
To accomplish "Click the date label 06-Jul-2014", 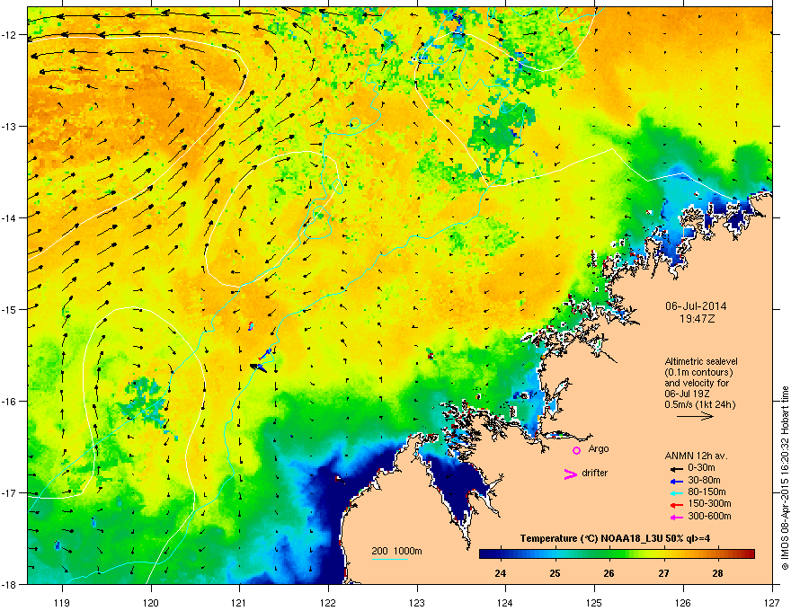I will tap(696, 306).
